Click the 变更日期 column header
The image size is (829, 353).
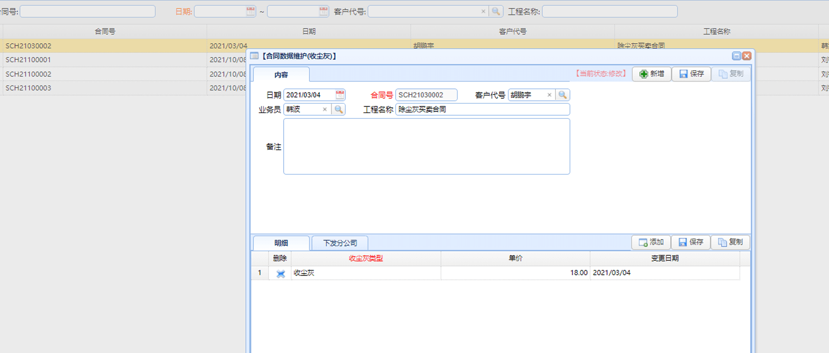(665, 258)
